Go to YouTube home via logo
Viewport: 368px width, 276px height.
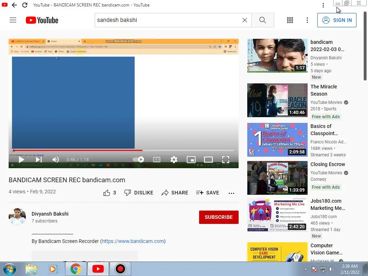(x=42, y=20)
